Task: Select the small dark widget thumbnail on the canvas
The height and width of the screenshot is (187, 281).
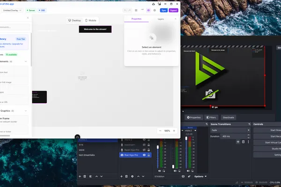Action: 39,97
